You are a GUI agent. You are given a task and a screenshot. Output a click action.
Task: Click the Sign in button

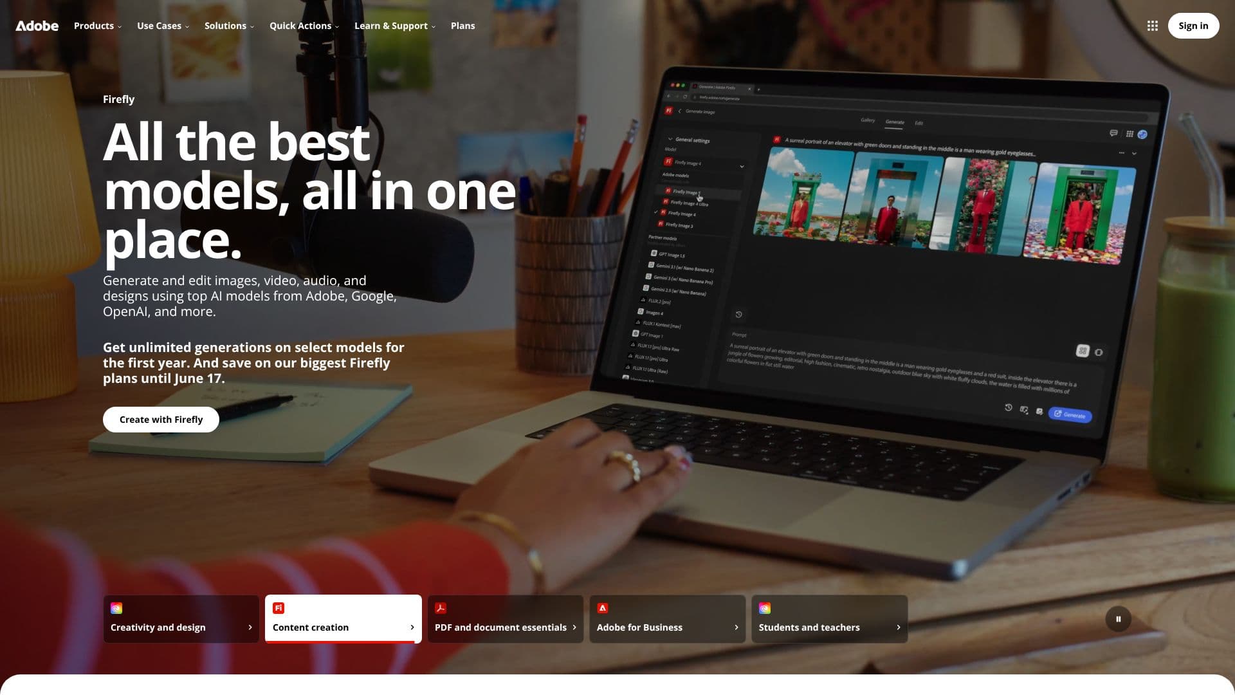(1193, 26)
